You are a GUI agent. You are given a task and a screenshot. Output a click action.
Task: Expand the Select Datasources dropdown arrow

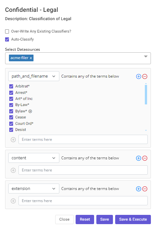click(x=146, y=57)
